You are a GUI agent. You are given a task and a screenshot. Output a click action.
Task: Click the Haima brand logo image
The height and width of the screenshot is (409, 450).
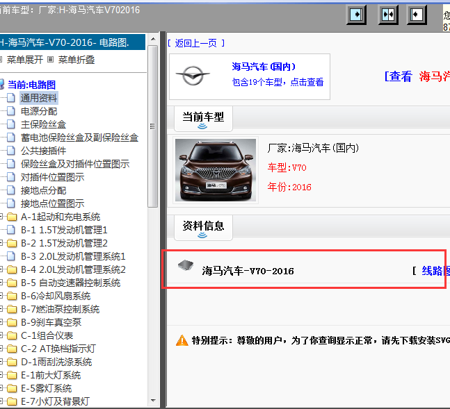click(193, 76)
